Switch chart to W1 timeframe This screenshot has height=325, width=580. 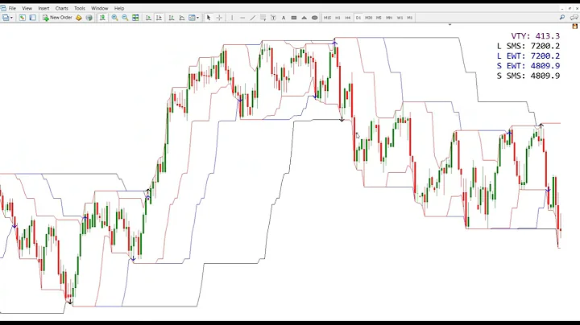[x=400, y=18]
